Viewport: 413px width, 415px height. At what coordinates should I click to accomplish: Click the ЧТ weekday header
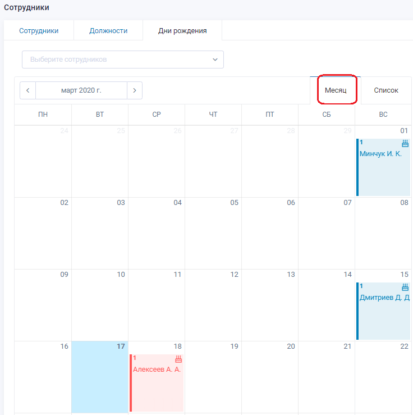tap(213, 115)
